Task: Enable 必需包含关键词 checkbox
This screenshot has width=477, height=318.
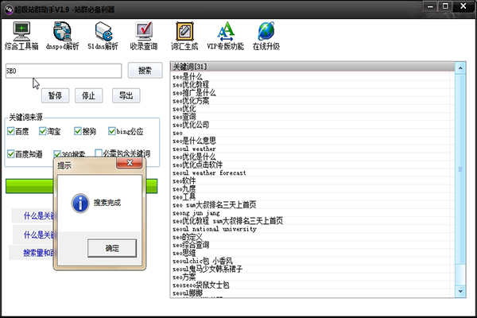Action: pyautogui.click(x=99, y=153)
